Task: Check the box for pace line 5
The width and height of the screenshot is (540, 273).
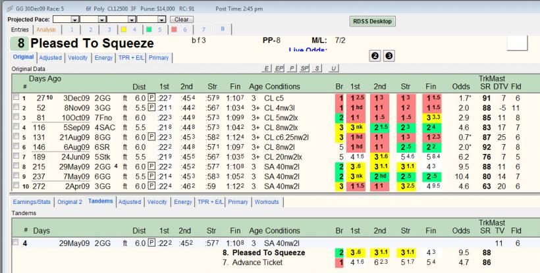Action: (x=16, y=137)
